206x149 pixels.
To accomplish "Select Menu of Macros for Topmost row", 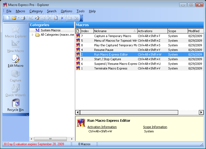I will click(139, 41).
